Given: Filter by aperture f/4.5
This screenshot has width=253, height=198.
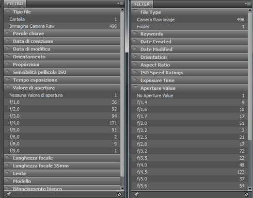Looking at the screenshot, I should [189, 172].
